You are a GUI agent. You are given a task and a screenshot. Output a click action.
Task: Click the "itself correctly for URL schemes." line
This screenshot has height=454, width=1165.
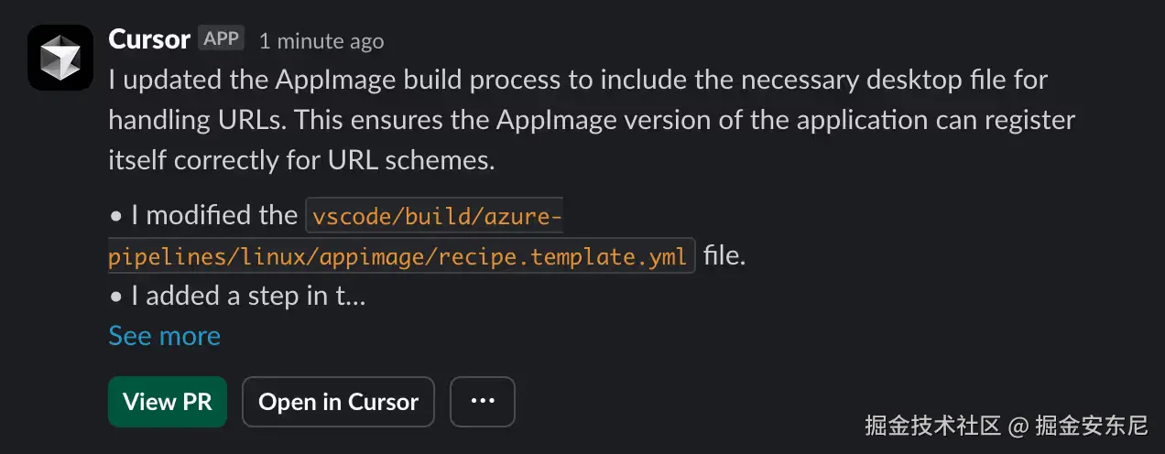[301, 160]
